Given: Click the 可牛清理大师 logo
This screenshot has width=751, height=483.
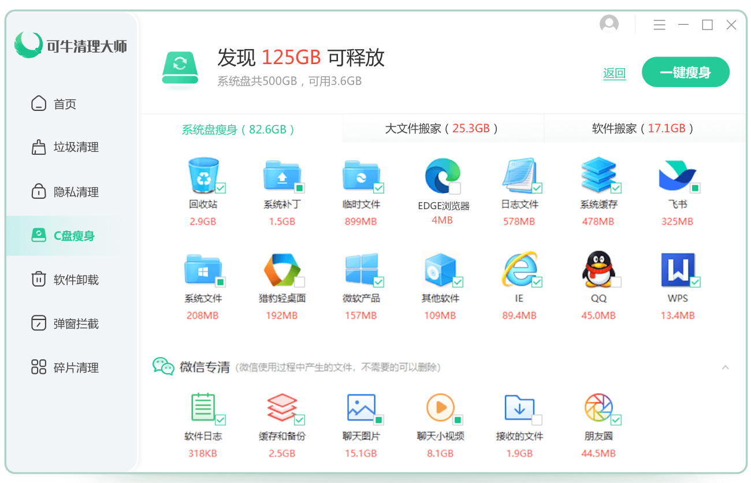Looking at the screenshot, I should [72, 46].
